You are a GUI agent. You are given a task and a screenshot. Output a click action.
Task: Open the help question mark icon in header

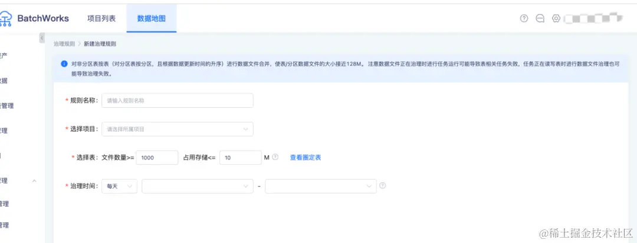524,18
